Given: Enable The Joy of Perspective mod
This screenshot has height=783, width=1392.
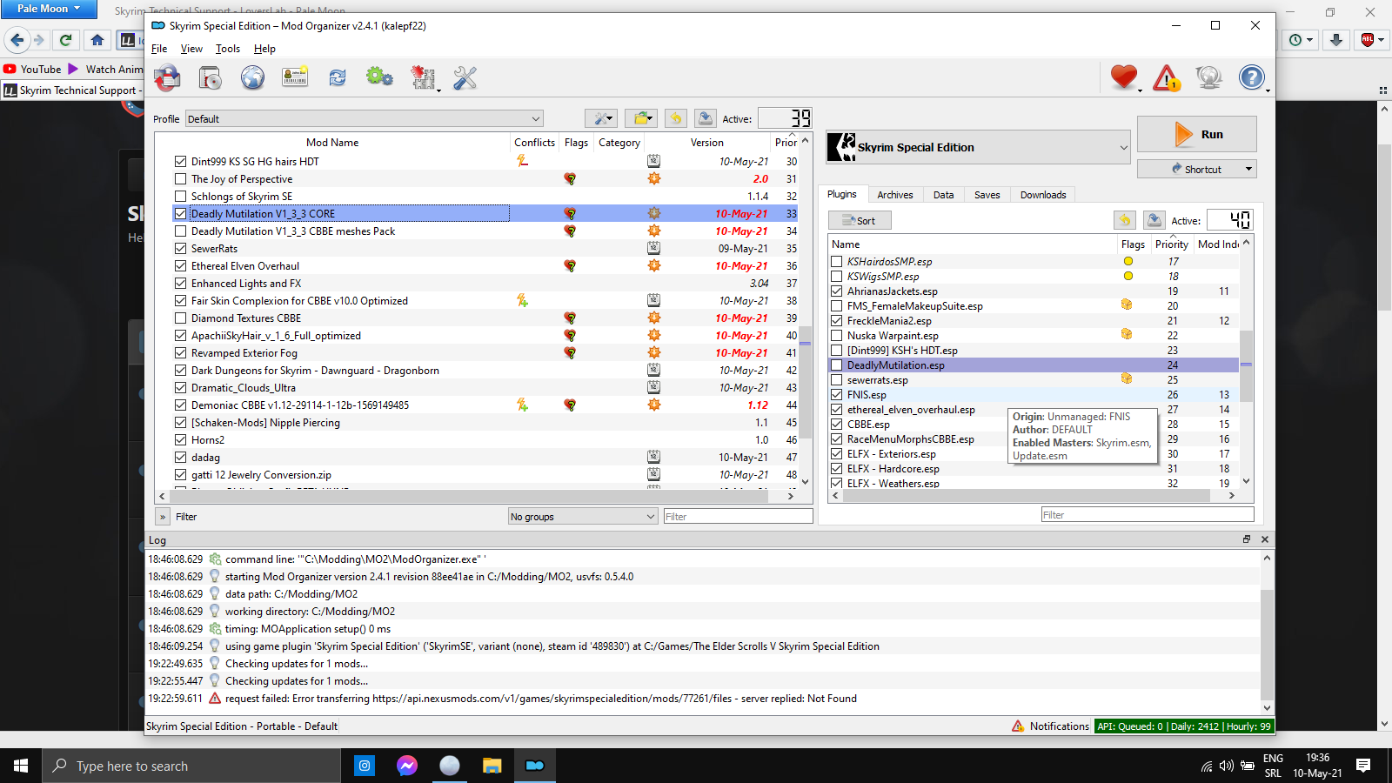Looking at the screenshot, I should pyautogui.click(x=180, y=178).
